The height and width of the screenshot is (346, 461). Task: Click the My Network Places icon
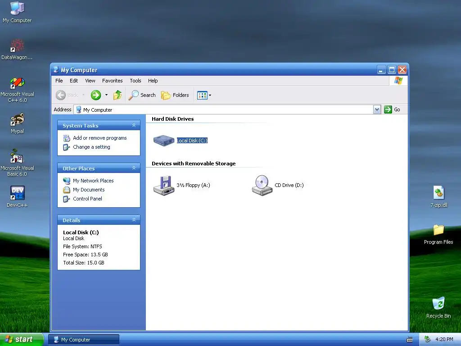(x=67, y=181)
